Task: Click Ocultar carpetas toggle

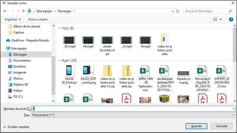Action: (x=16, y=127)
